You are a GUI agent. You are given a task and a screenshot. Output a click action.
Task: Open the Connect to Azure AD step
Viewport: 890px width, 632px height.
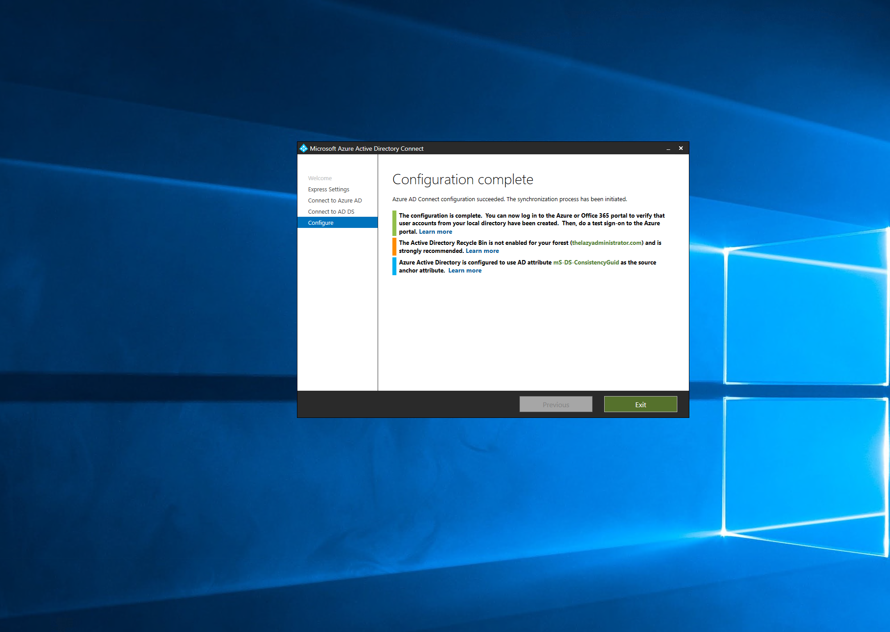click(x=335, y=200)
